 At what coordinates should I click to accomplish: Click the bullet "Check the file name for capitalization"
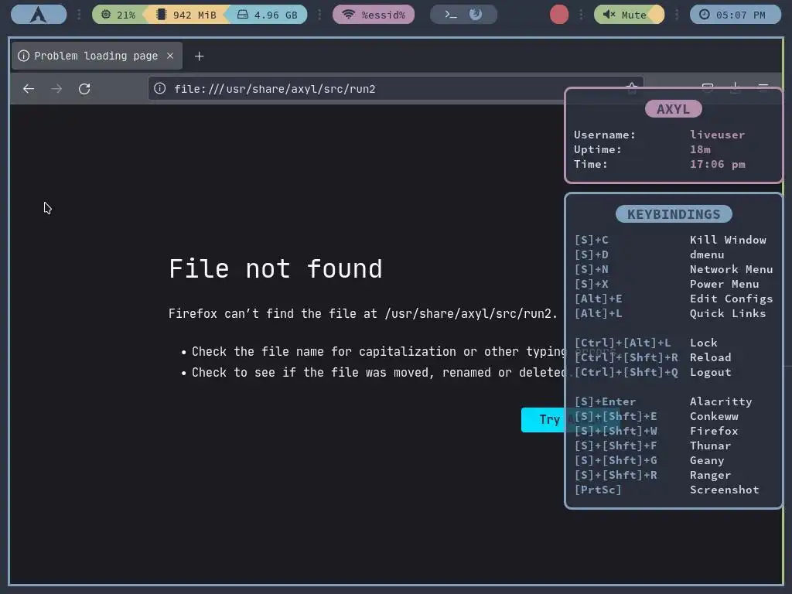[326, 352]
